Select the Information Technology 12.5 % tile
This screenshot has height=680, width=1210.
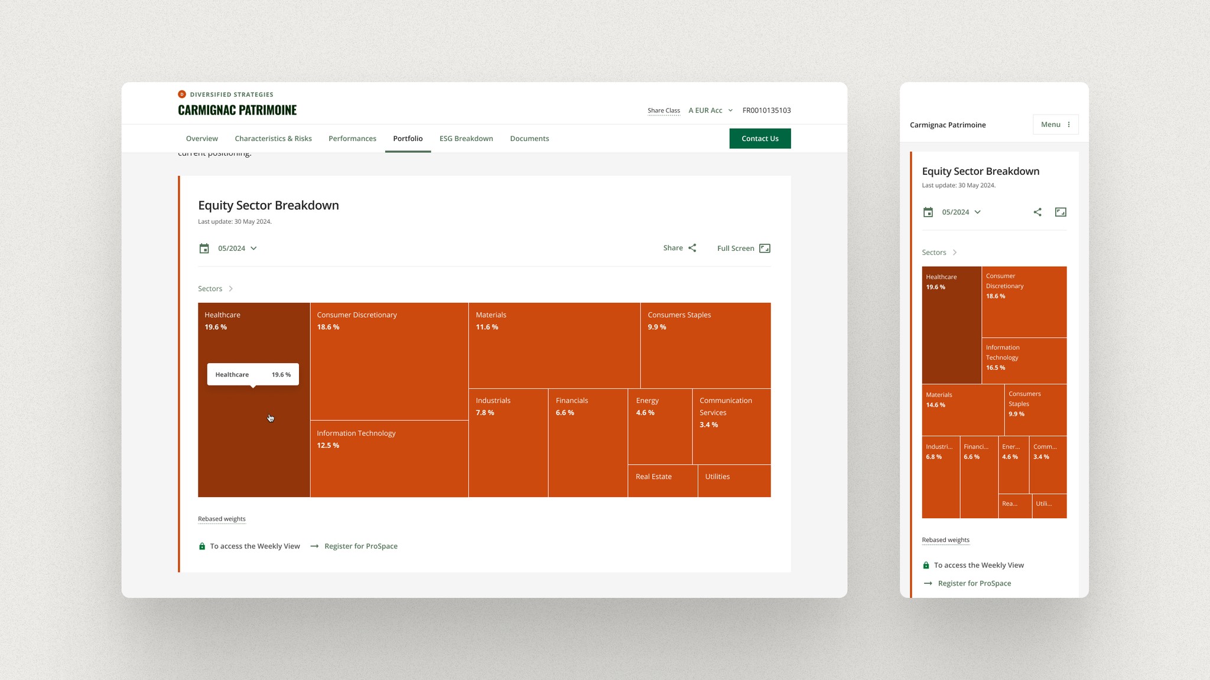click(389, 459)
